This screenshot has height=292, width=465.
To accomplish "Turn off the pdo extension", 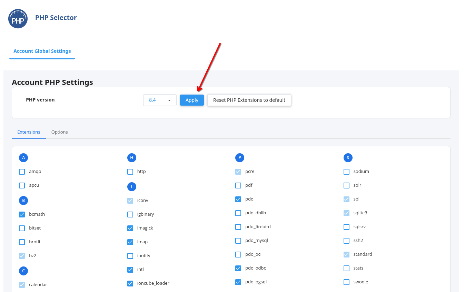I will tap(238, 199).
